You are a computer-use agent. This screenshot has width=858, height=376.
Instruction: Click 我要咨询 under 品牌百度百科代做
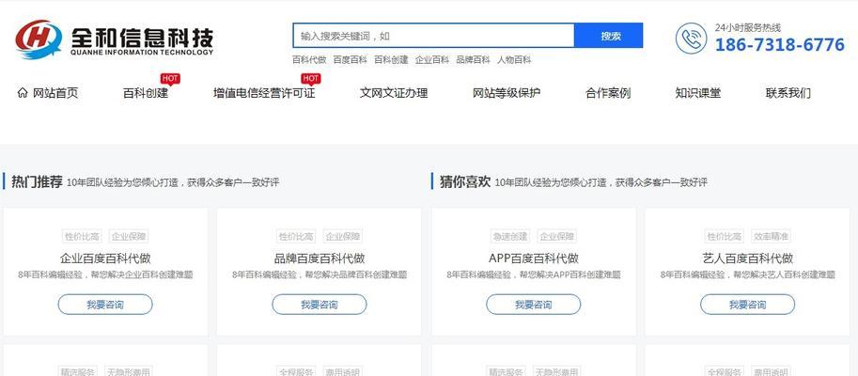click(319, 305)
